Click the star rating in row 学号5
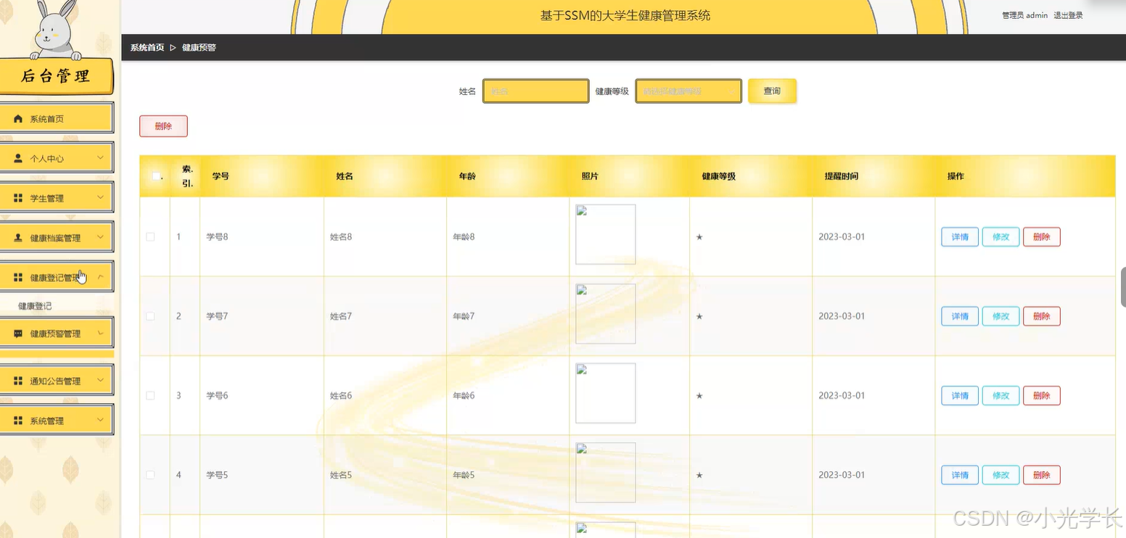The image size is (1126, 538). tap(699, 475)
